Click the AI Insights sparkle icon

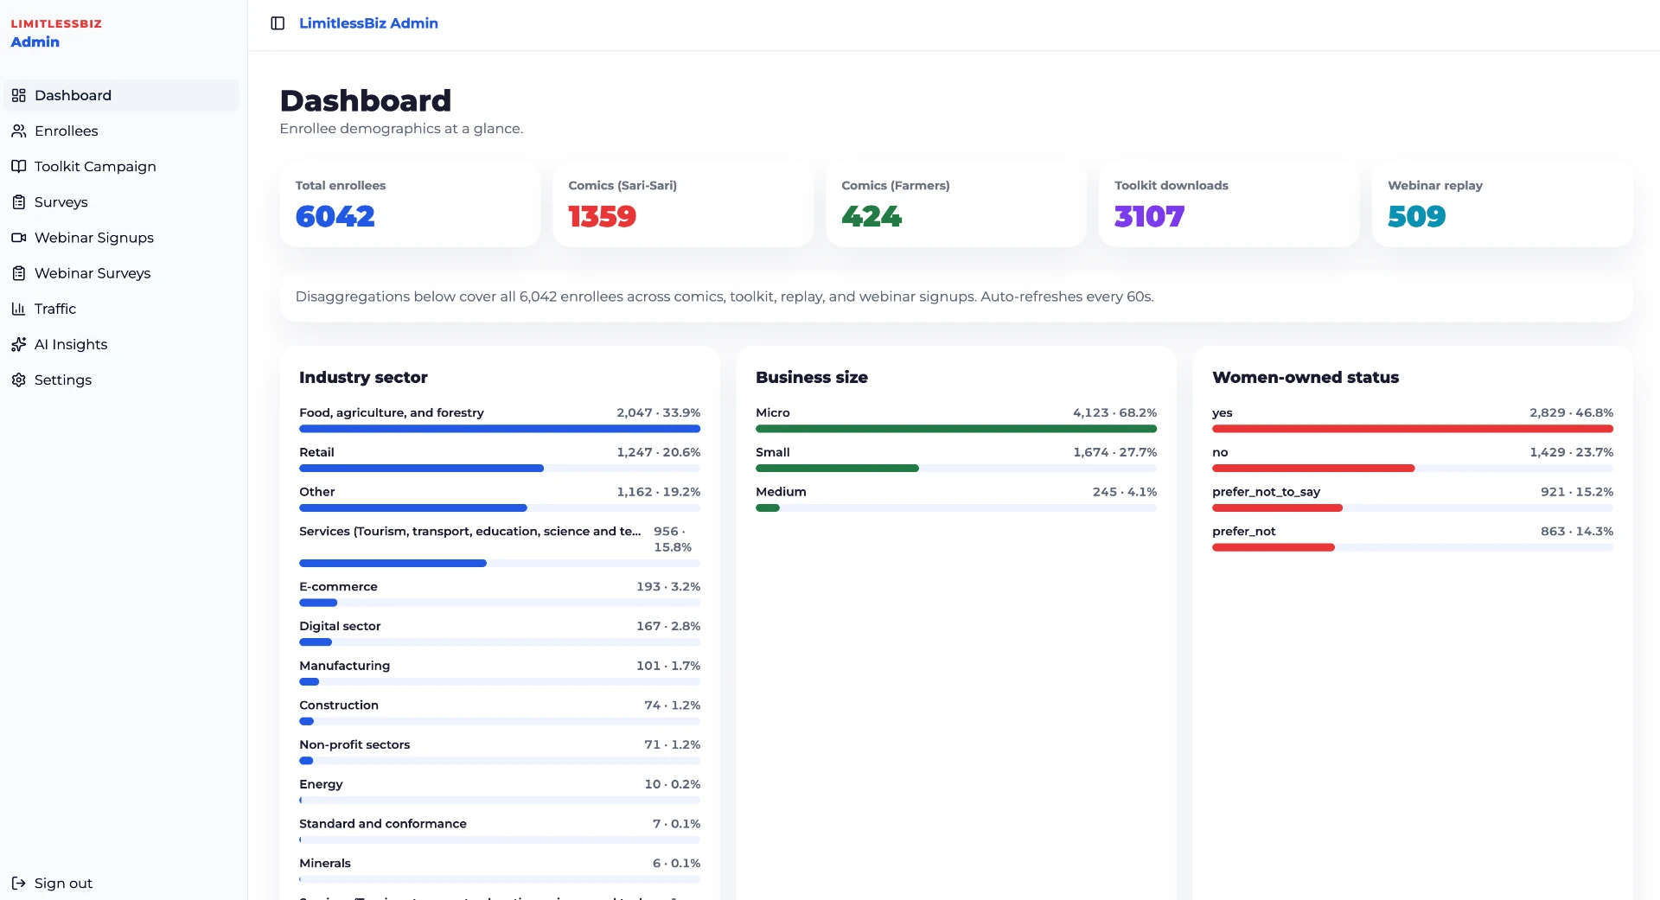pos(18,344)
